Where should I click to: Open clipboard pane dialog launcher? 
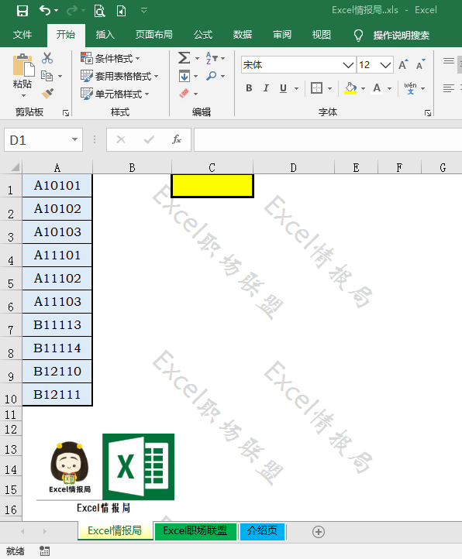click(x=66, y=113)
